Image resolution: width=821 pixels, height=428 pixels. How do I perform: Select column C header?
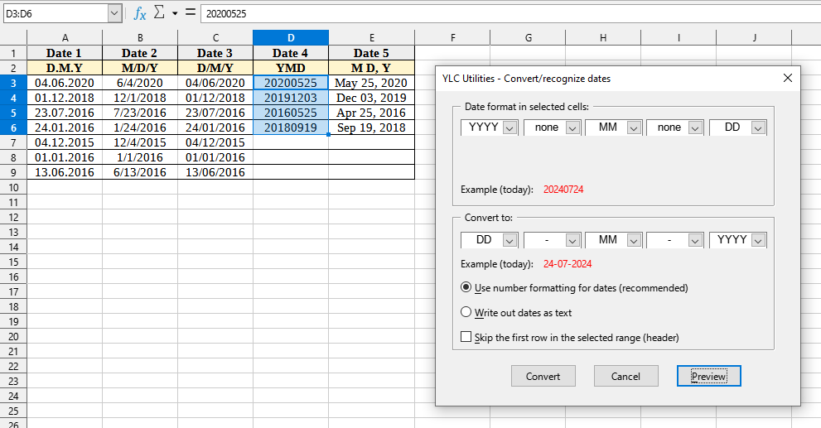pyautogui.click(x=215, y=38)
